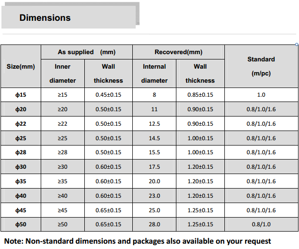Viewport: 299px width, 249px height.
Task: Select the 23.0 internal diameter cell
Action: (x=154, y=196)
